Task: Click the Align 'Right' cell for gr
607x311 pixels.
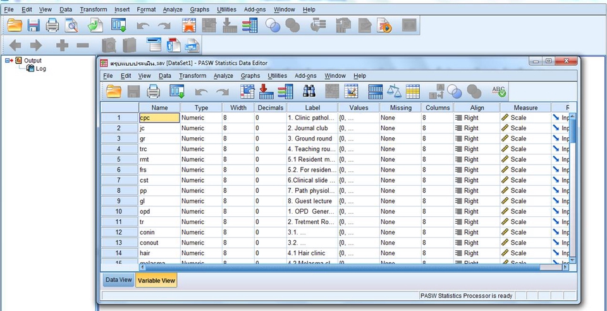Action: tap(477, 138)
